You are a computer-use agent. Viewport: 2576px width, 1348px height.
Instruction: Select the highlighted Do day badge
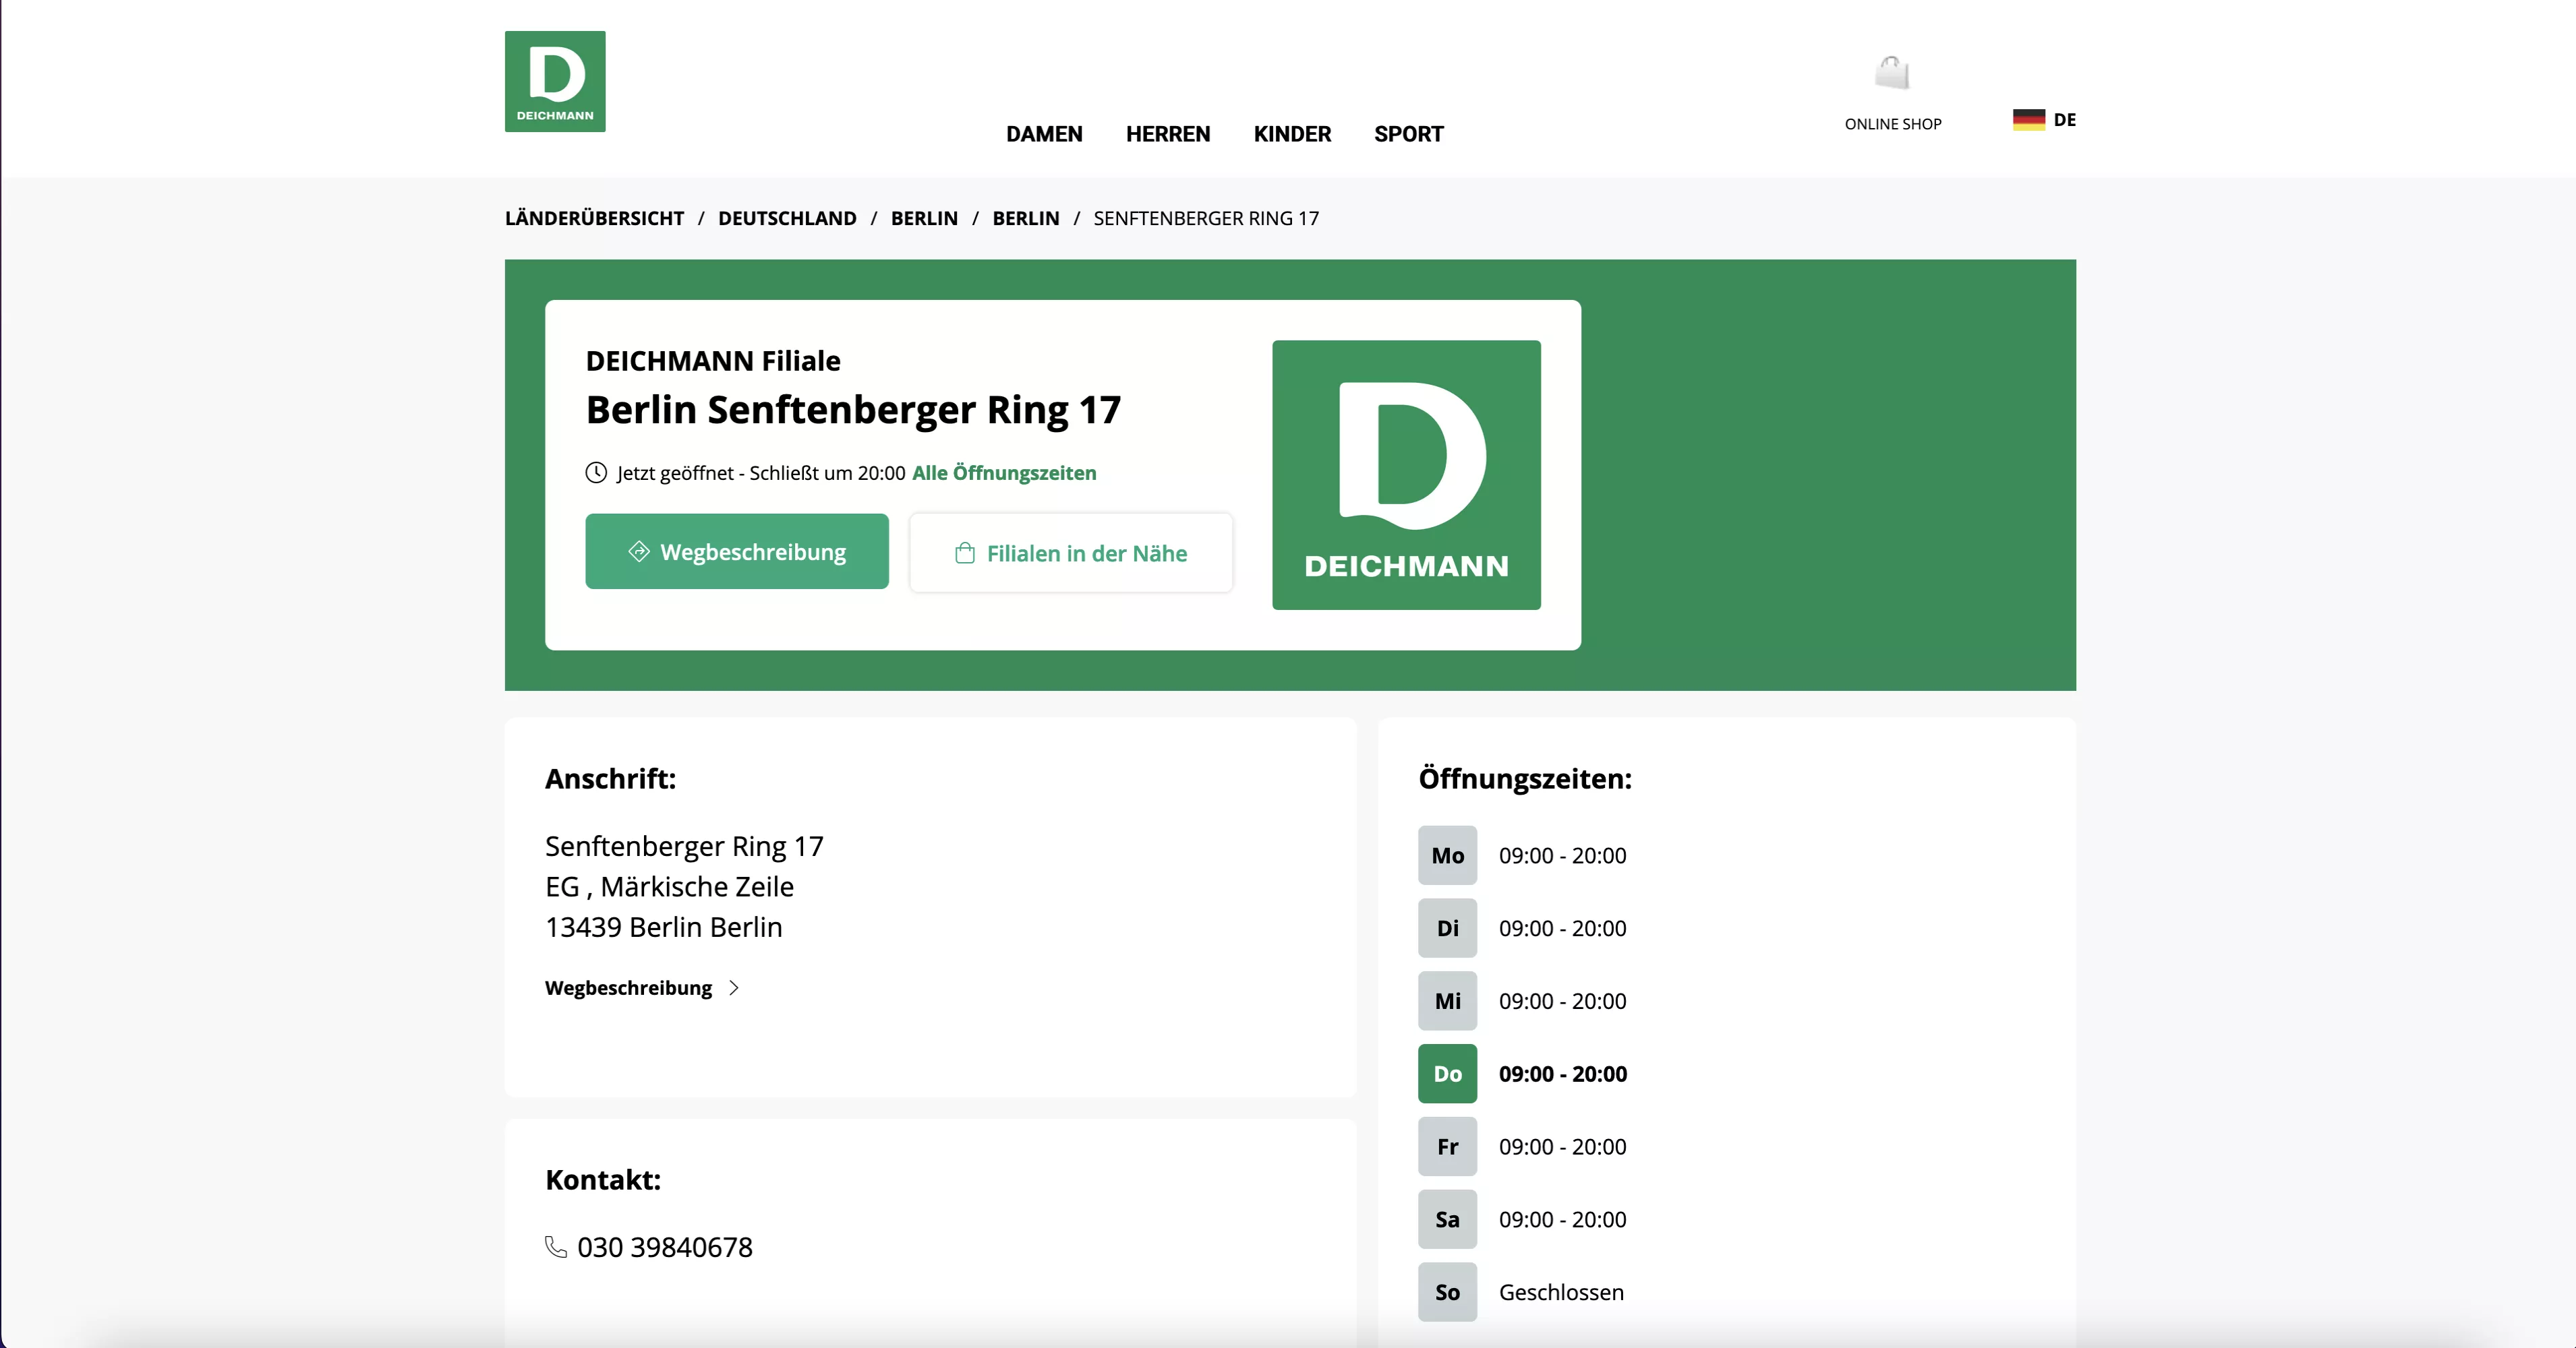coord(1447,1073)
